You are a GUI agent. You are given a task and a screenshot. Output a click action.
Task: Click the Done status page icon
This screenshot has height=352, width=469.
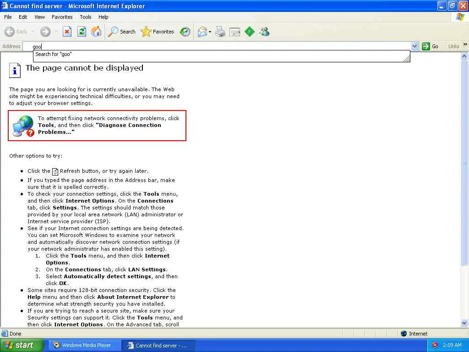click(5, 334)
